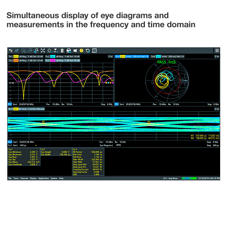227x227 pixels.
Task: Open the hamburger menu icon
Action: (217, 51)
